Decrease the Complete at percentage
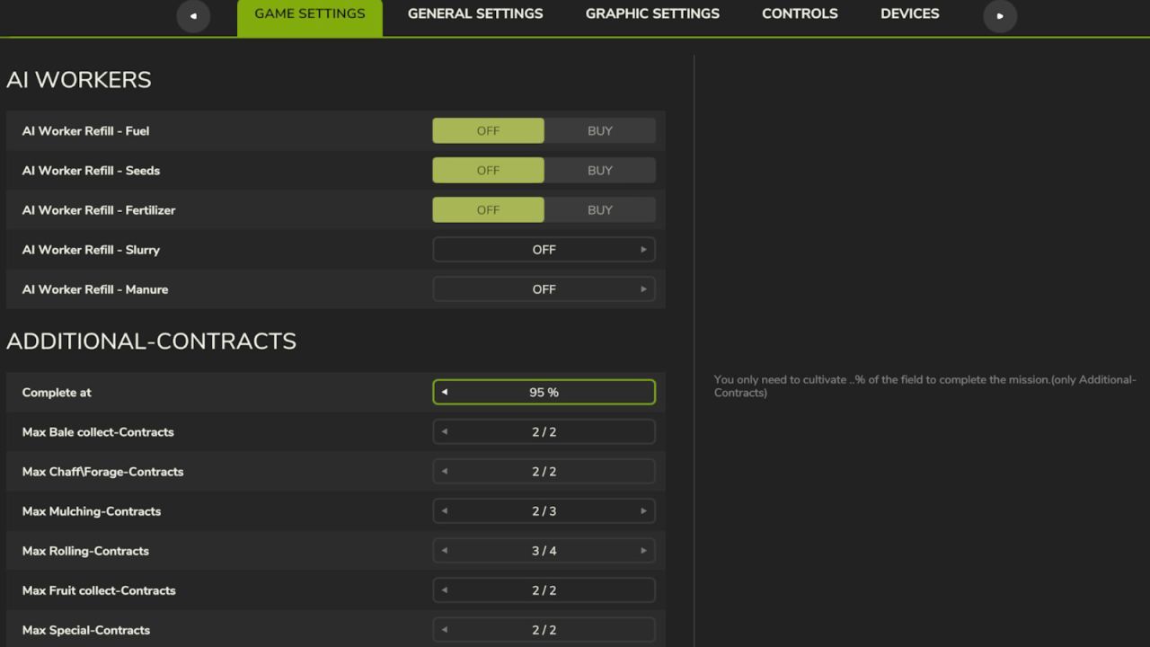The image size is (1150, 647). click(x=444, y=392)
